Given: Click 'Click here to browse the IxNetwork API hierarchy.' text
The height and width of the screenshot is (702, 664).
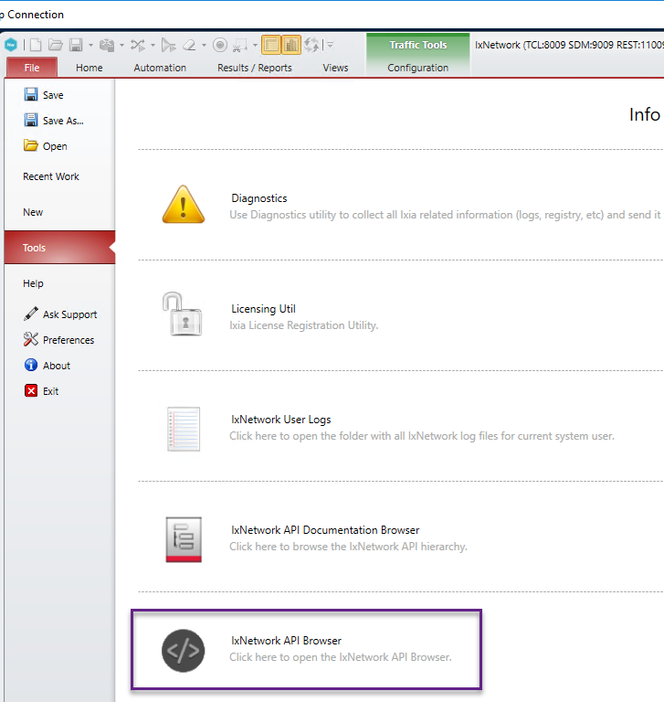Looking at the screenshot, I should (x=348, y=547).
